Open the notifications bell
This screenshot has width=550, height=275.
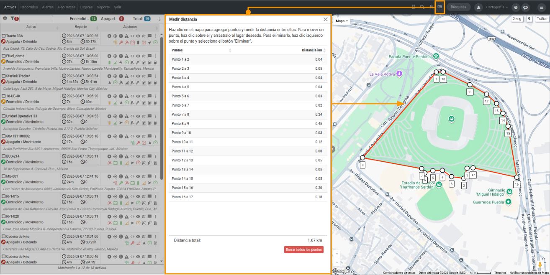(x=478, y=7)
